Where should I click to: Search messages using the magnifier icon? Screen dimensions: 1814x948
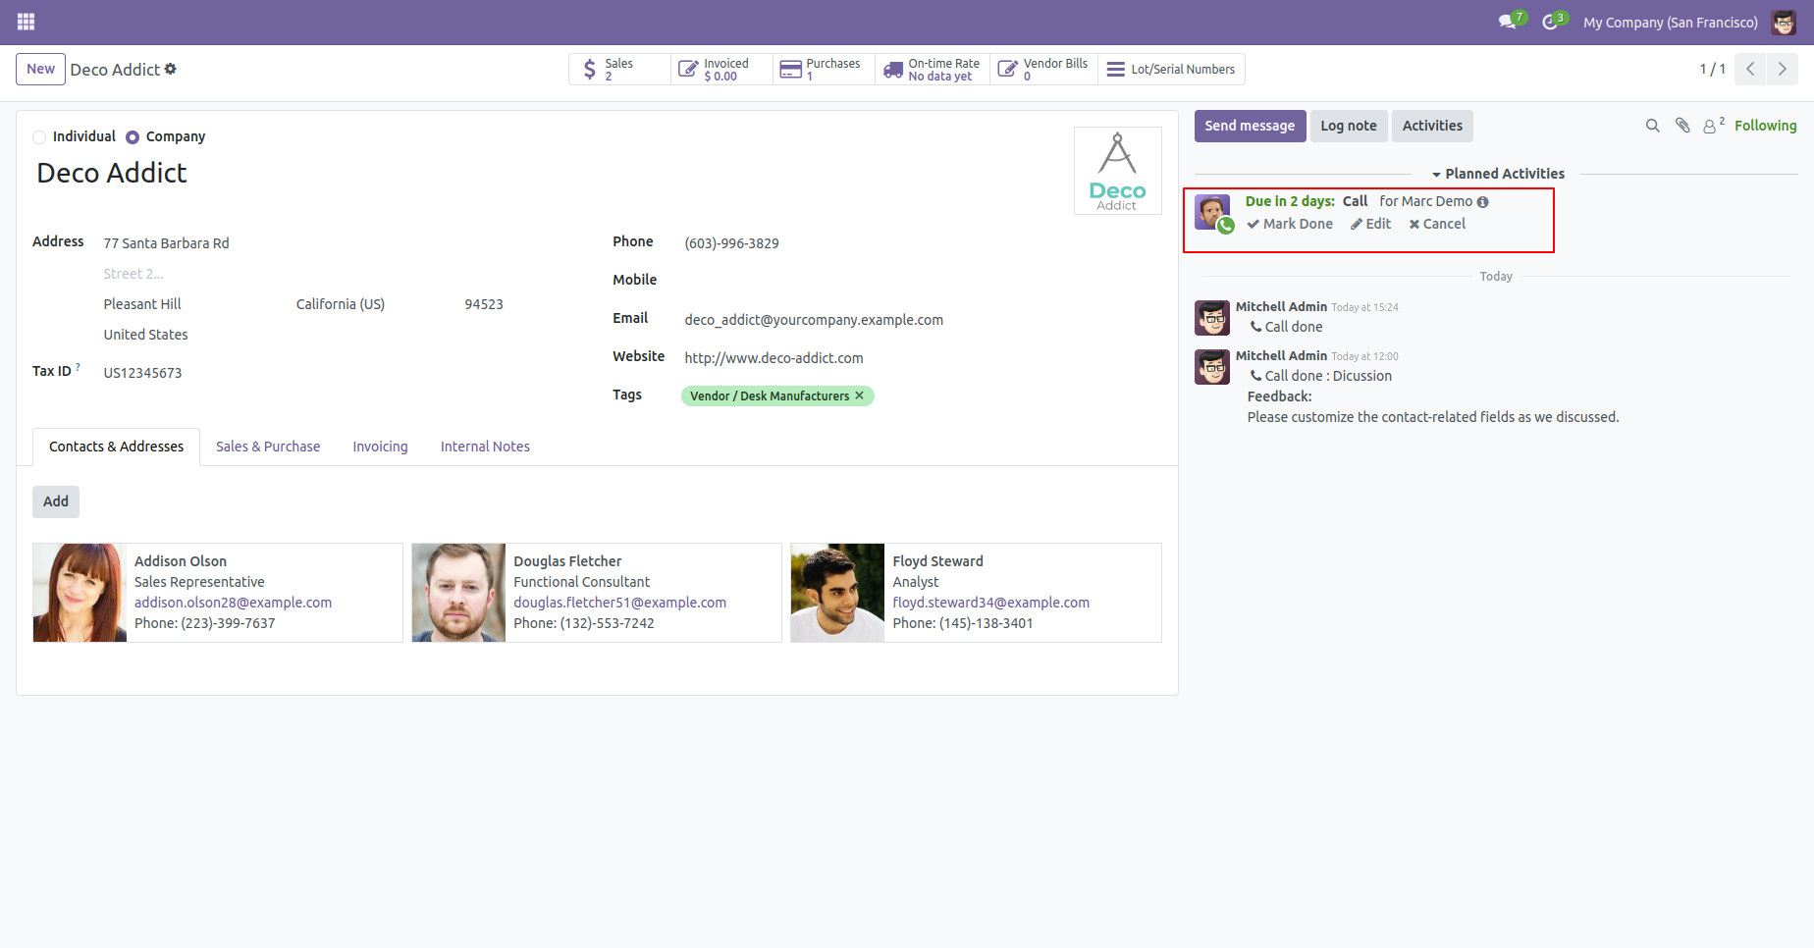coord(1652,126)
